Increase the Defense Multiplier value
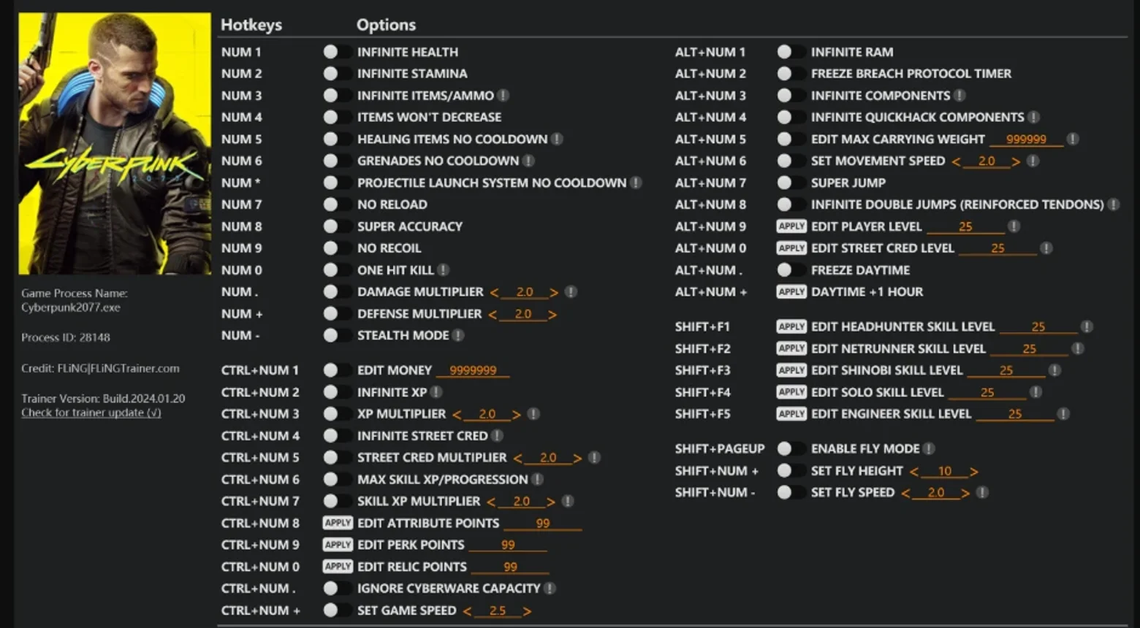 [552, 315]
